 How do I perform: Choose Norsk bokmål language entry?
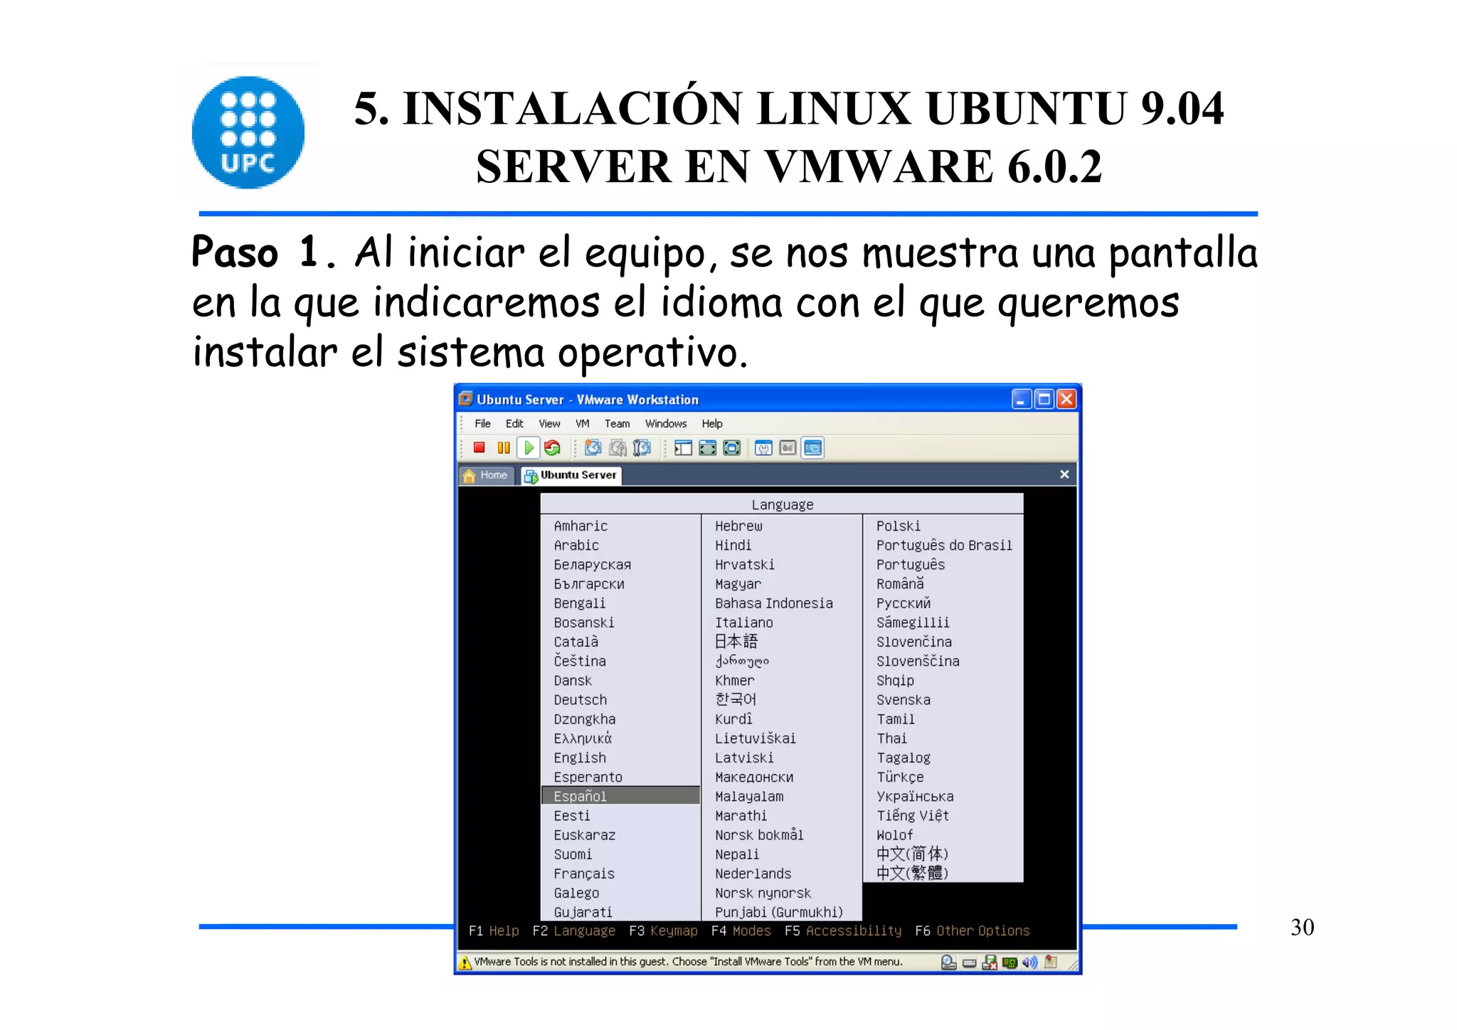click(759, 835)
